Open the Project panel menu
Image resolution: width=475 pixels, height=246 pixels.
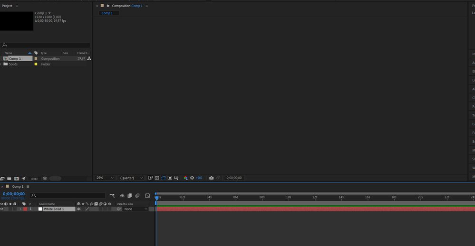tap(17, 6)
